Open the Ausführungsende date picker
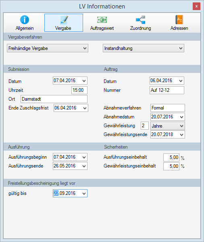 pyautogui.click(x=84, y=166)
